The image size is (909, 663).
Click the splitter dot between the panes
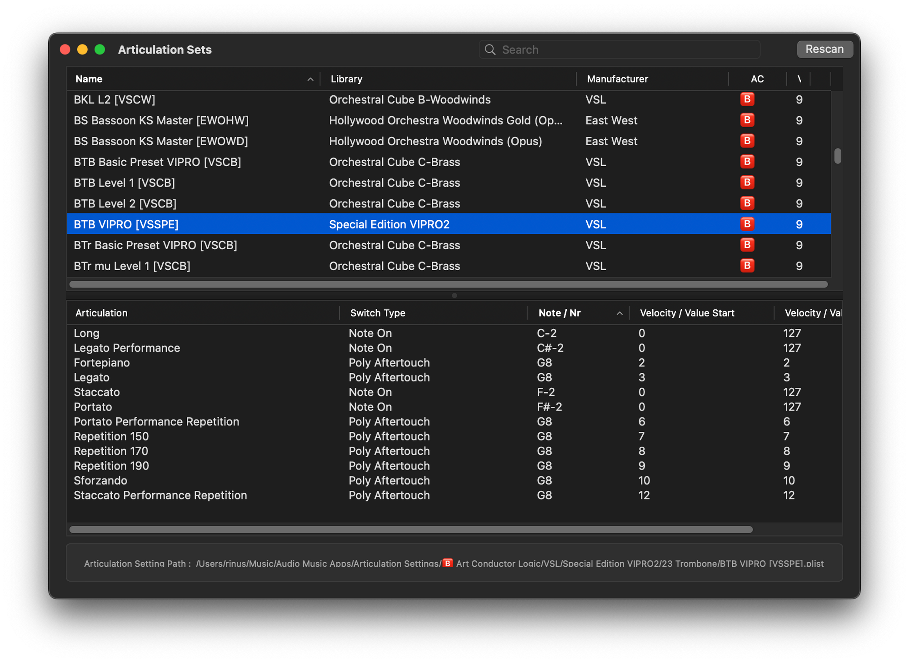(454, 296)
